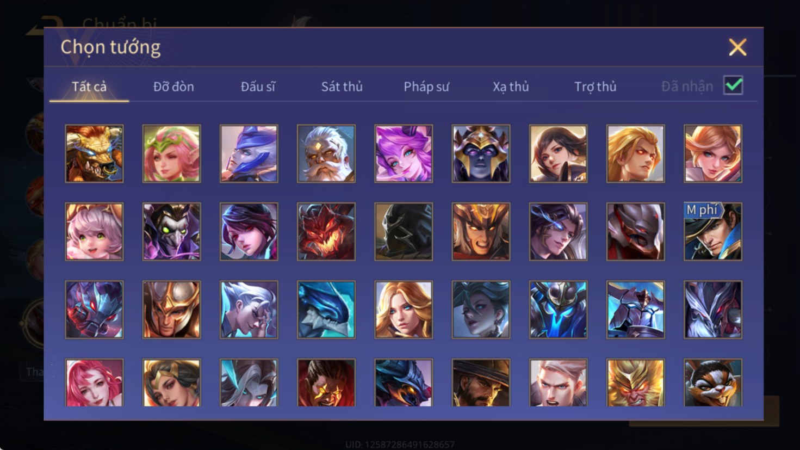
Task: Select the raccoon hero portrait
Action: click(713, 383)
